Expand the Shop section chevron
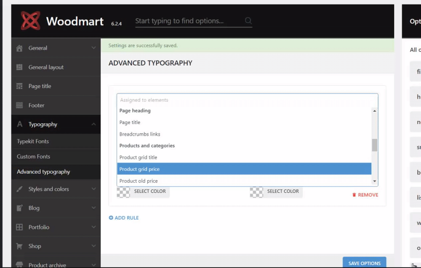The width and height of the screenshot is (421, 268). [93, 246]
